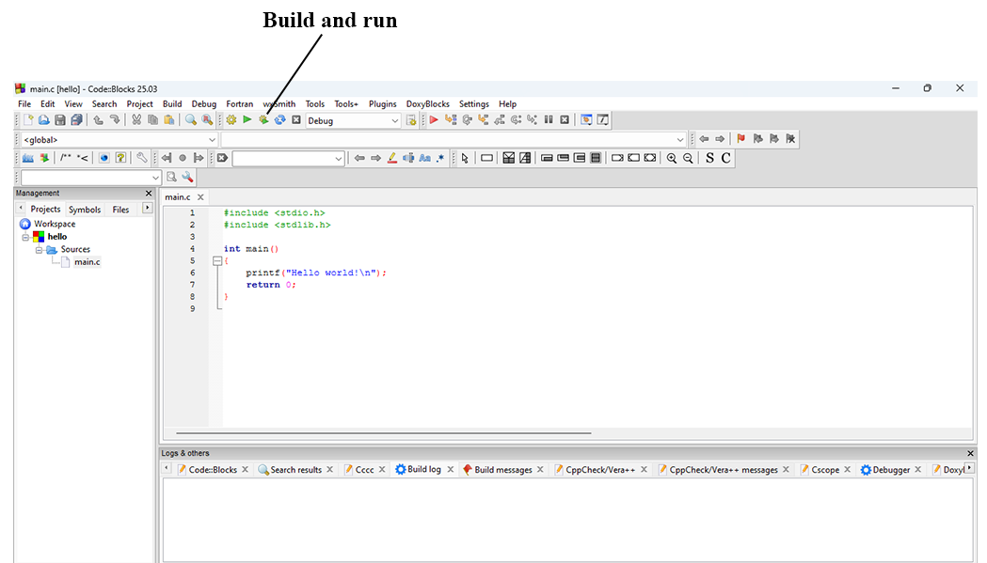Toggle bookmark with the red flag icon
The image size is (987, 563).
(740, 139)
